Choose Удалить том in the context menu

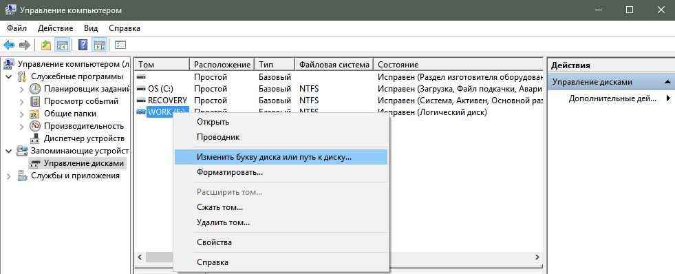(281, 223)
